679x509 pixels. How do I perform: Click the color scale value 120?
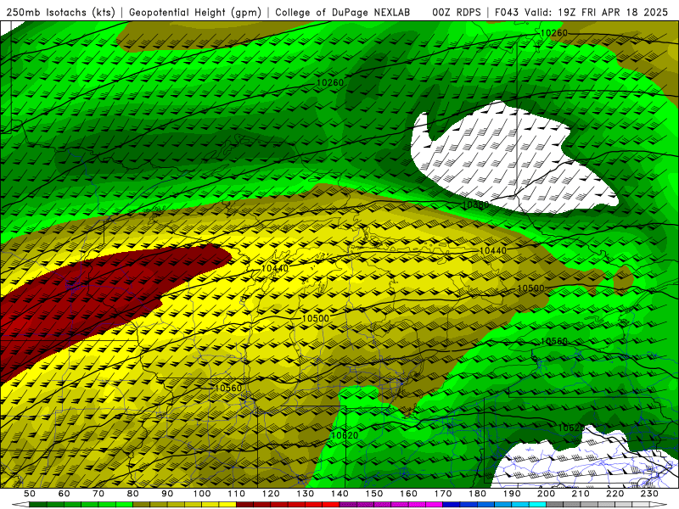(271, 494)
